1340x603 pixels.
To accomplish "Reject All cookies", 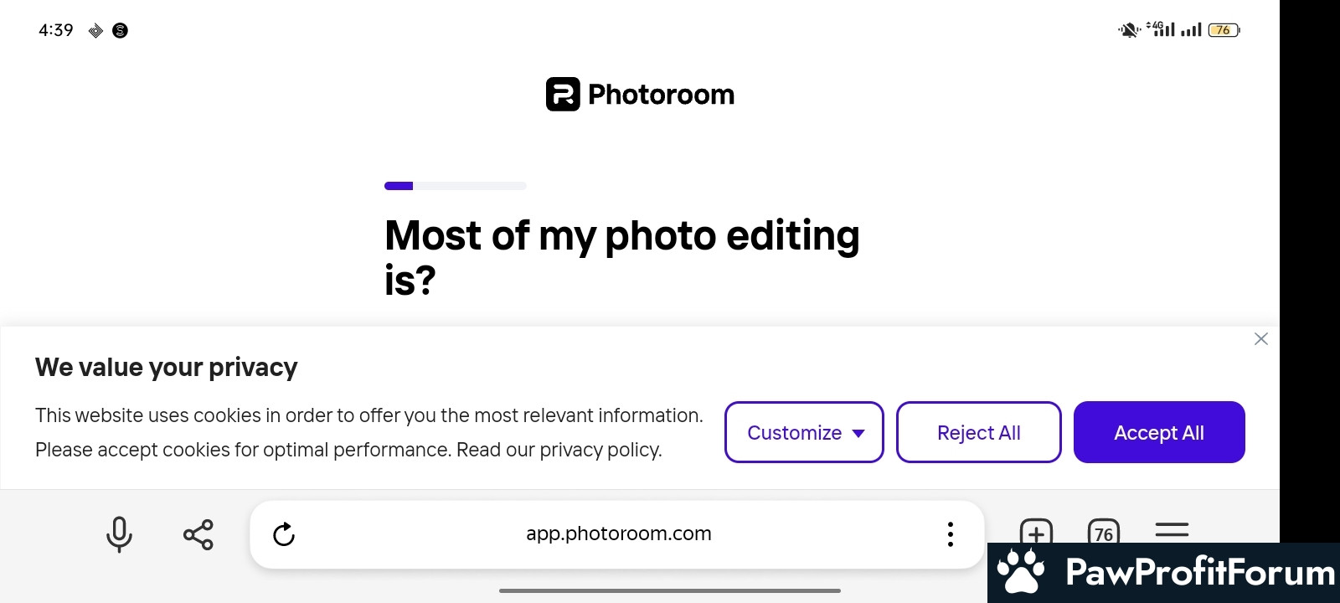I will click(x=979, y=432).
